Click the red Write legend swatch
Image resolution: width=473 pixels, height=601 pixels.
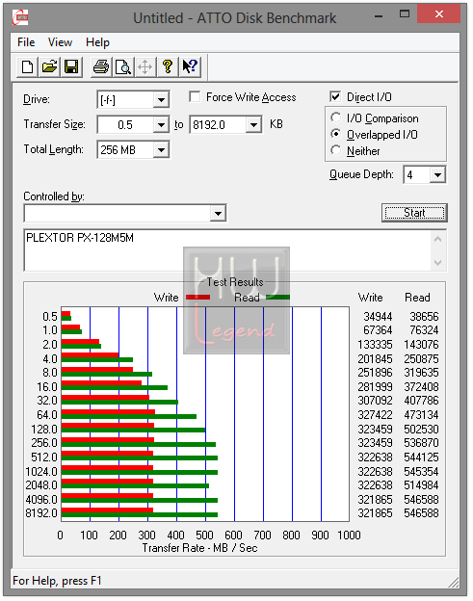[x=197, y=297]
